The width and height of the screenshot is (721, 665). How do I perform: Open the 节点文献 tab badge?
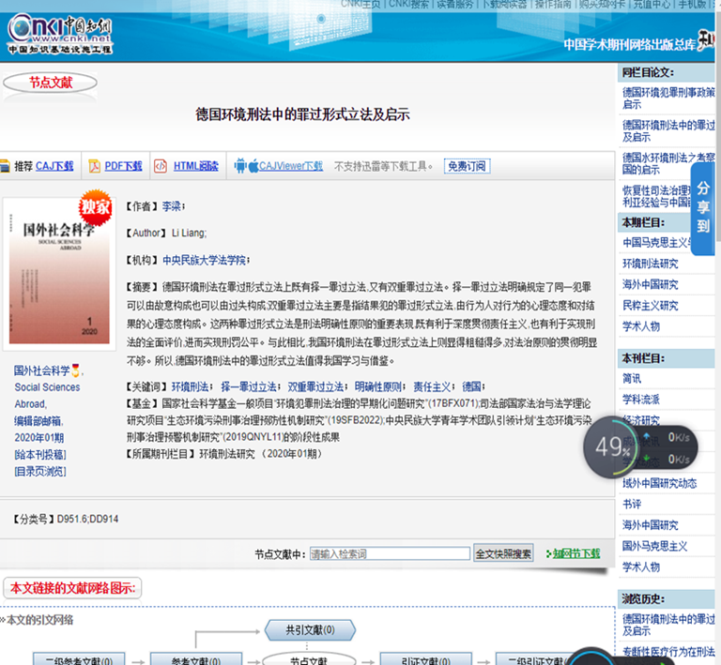point(50,83)
